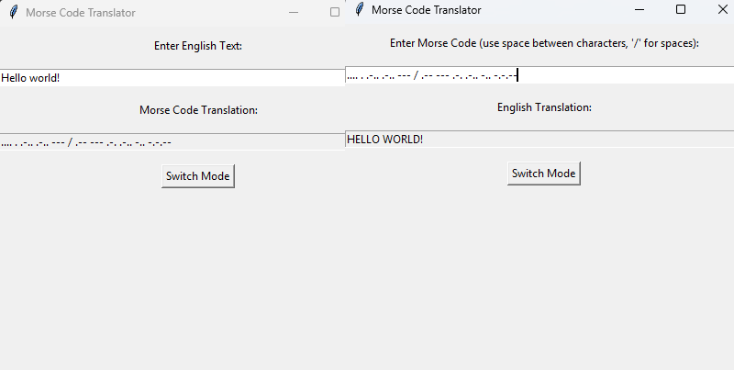Viewport: 734px width, 370px height.
Task: Select the 'HELLO WORLD!' English translation output
Action: click(x=539, y=140)
